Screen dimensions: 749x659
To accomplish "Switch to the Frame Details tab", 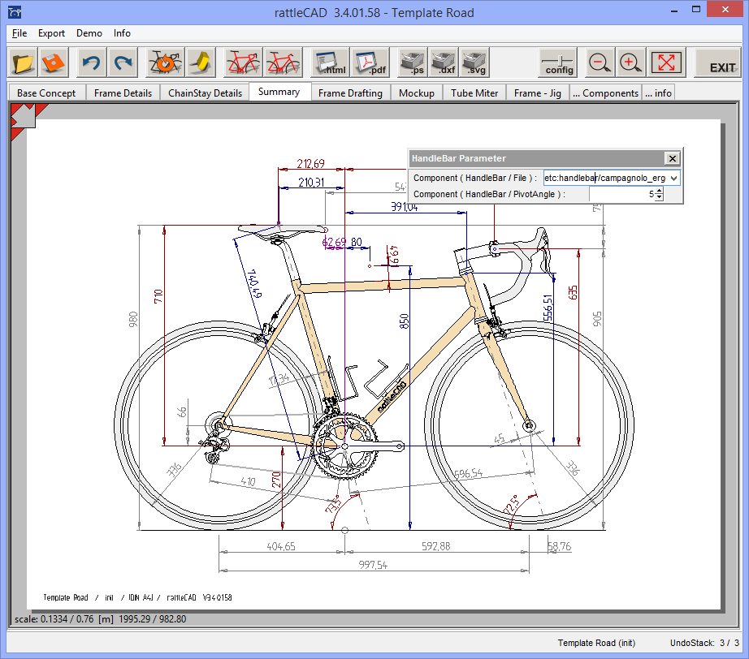I will click(x=123, y=93).
